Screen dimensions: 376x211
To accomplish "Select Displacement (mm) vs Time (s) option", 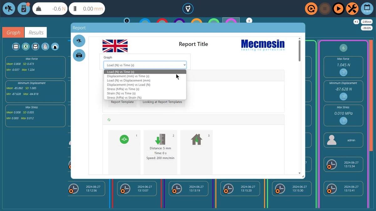I will pos(145,76).
